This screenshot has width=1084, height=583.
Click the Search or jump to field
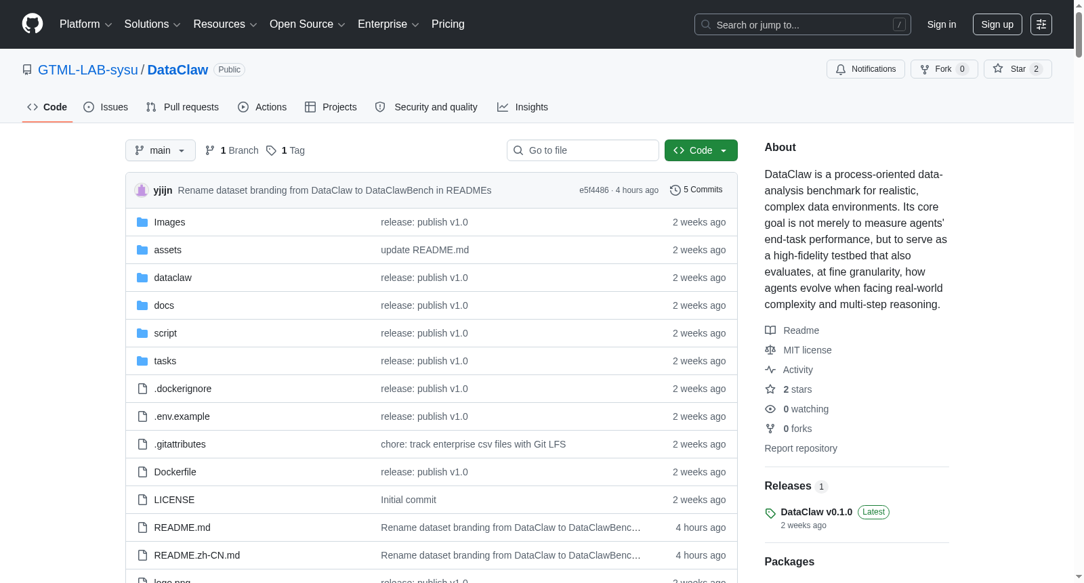coord(803,24)
